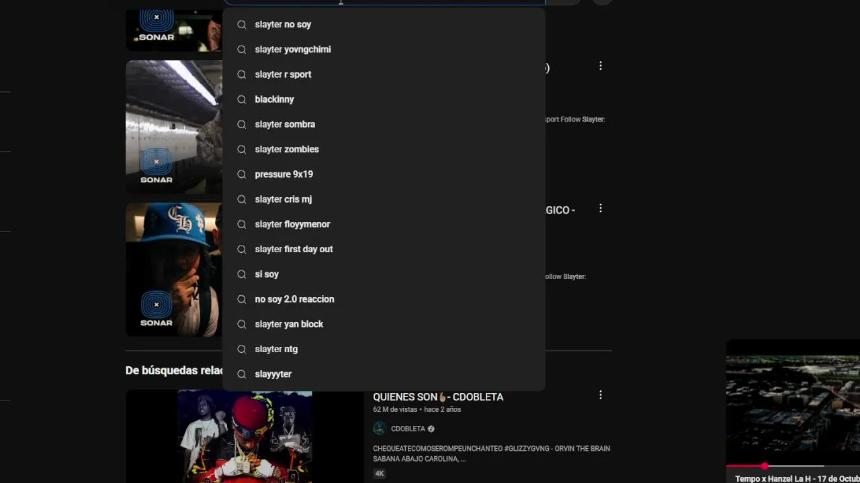Select suggestion 'slayter zombies'
The width and height of the screenshot is (860, 483).
384,149
